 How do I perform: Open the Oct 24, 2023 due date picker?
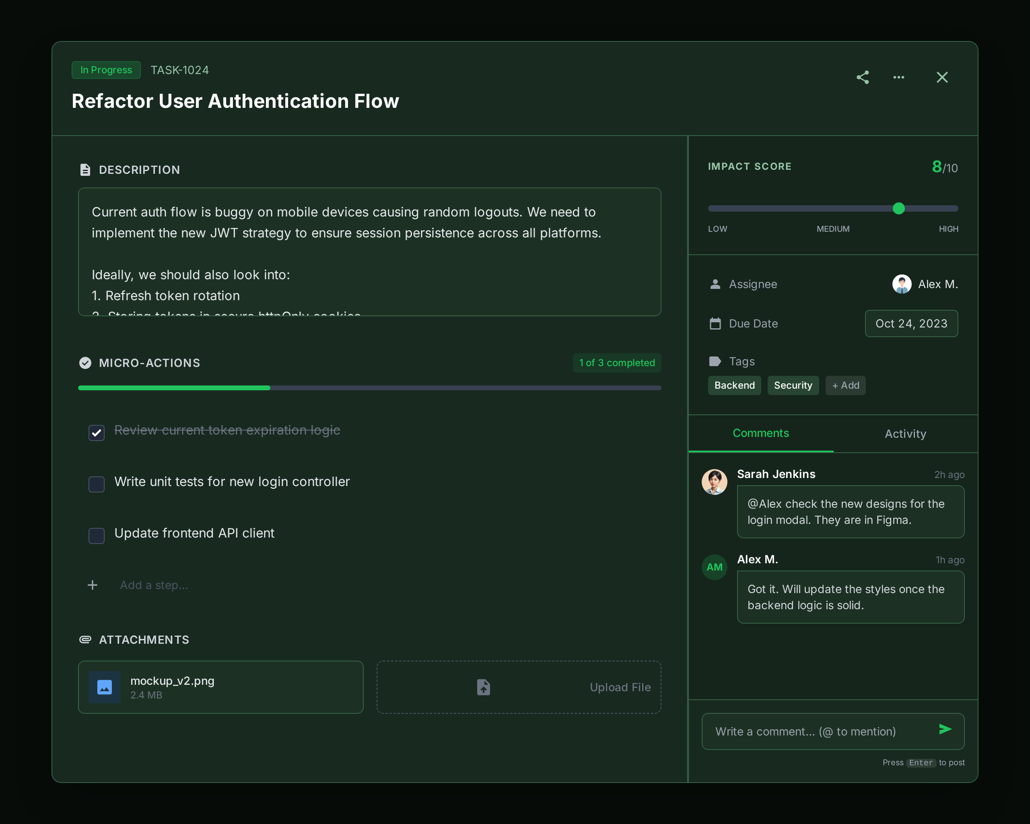click(911, 323)
